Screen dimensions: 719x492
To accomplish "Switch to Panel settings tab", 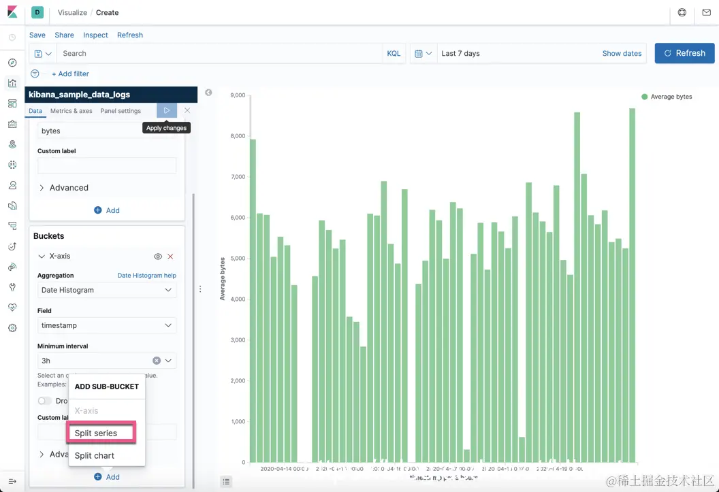I will 121,111.
